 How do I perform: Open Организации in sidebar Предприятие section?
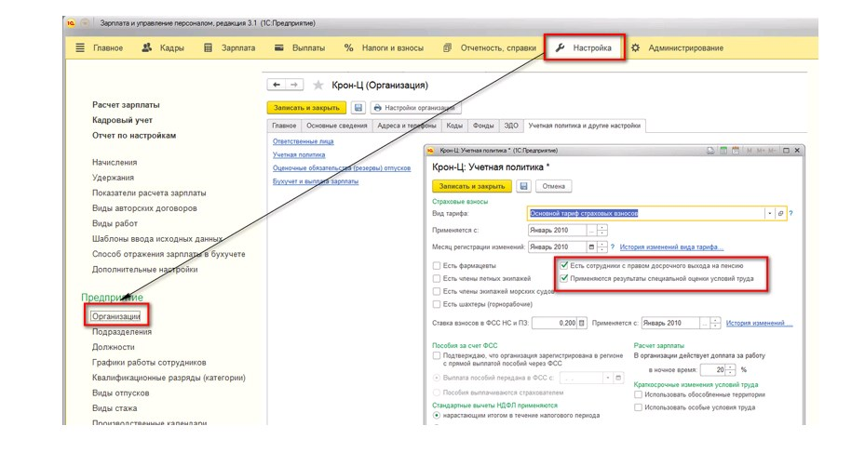pyautogui.click(x=115, y=316)
